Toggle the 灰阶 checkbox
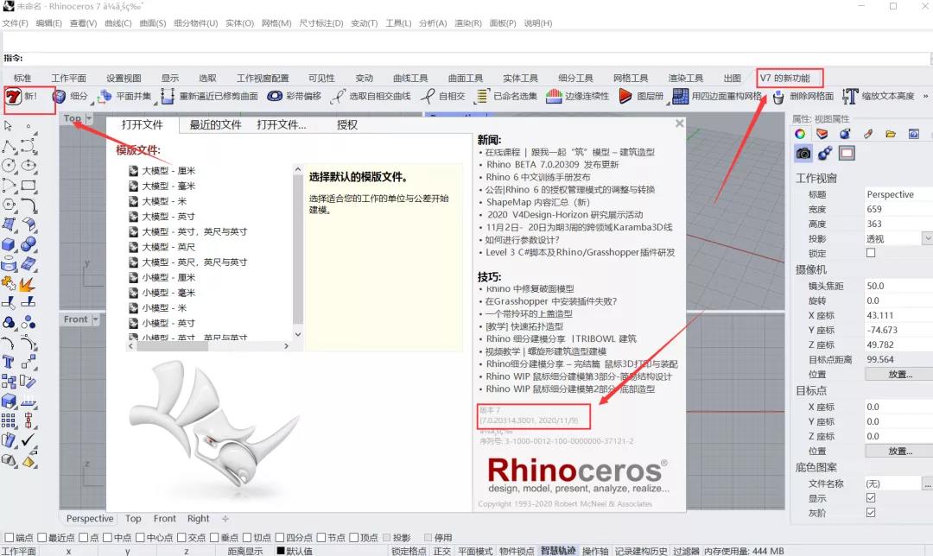The height and width of the screenshot is (556, 933). tap(871, 512)
